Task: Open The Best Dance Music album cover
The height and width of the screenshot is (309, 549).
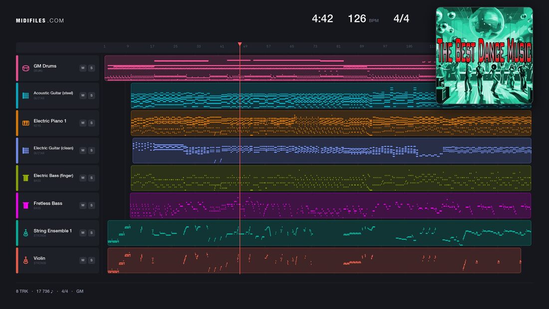Action: coord(484,56)
